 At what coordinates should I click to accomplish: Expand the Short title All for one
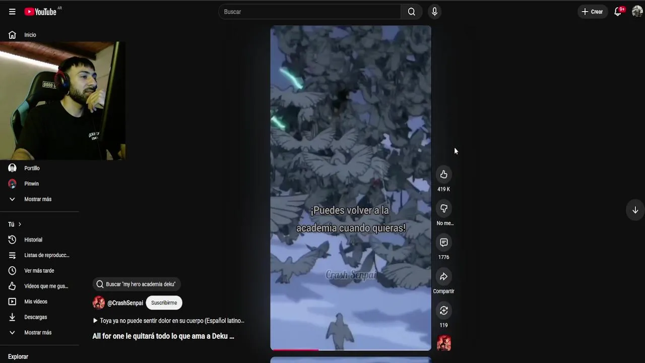pos(163,336)
